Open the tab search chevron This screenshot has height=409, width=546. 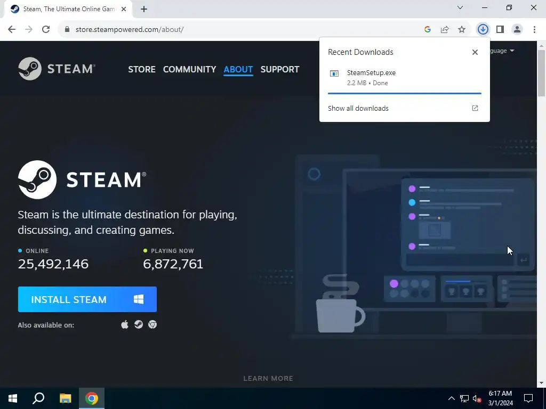pos(460,7)
